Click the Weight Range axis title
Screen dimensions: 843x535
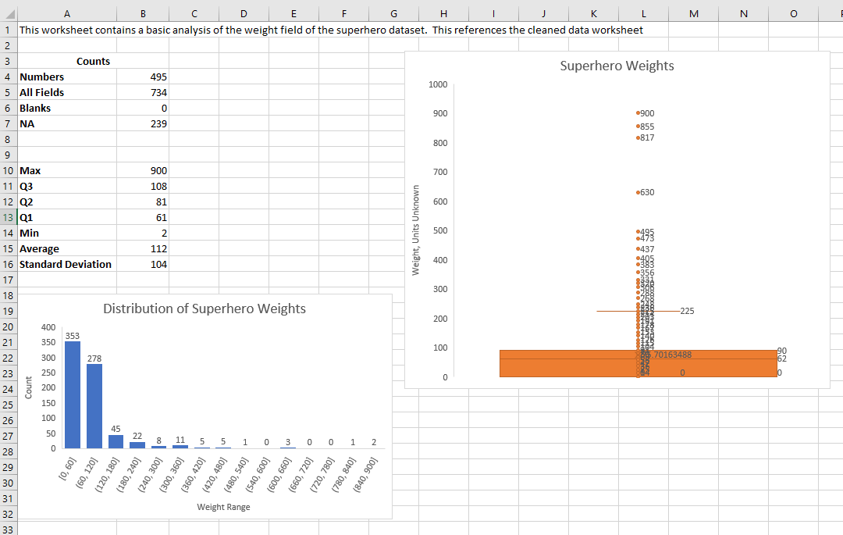tap(223, 507)
